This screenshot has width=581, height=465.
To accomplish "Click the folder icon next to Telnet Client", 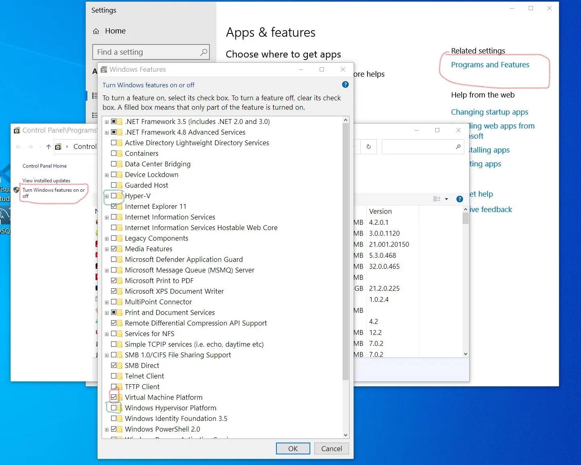I will (120, 376).
